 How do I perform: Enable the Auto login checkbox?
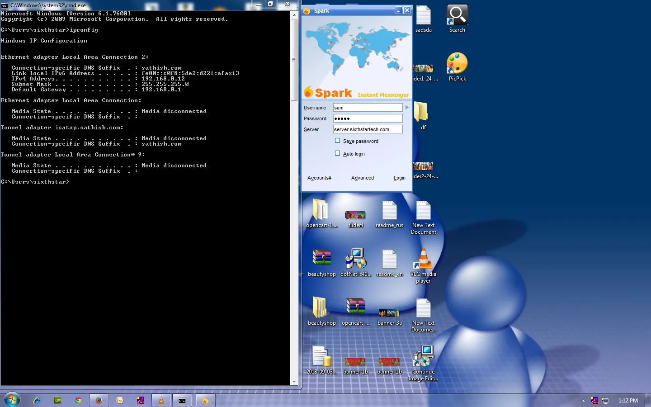tap(337, 153)
